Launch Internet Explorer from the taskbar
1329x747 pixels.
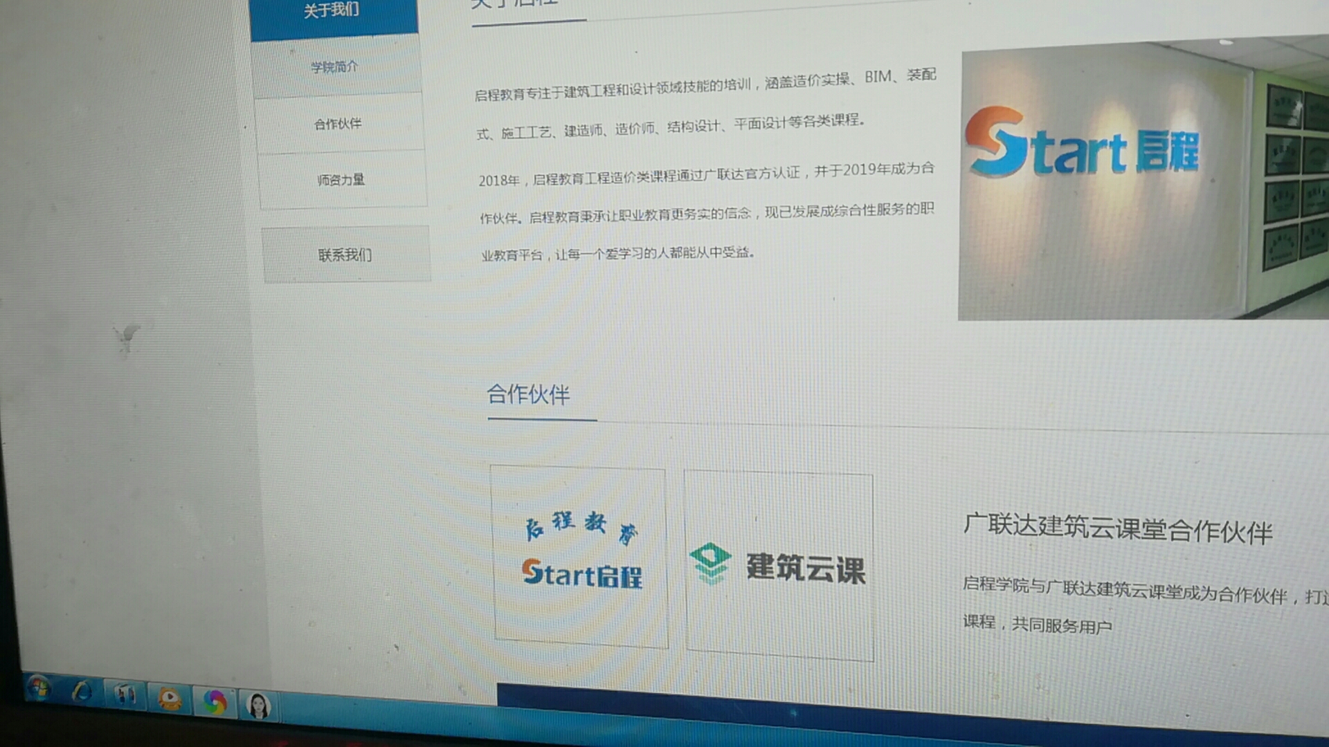click(x=82, y=691)
